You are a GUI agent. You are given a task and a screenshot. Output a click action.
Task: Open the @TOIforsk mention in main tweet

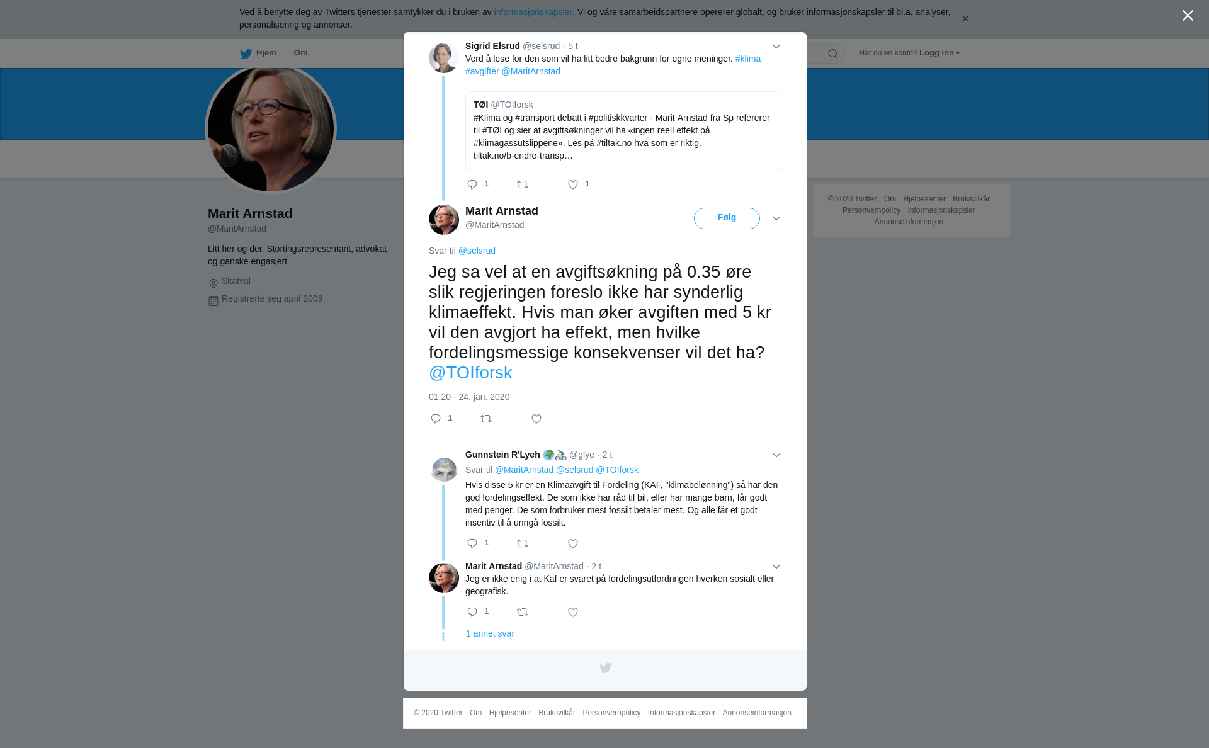470,373
